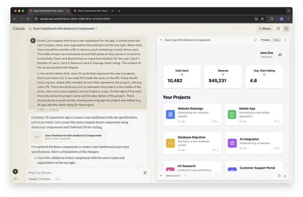303x197 pixels.
Task: Go back from the artifact panel header
Action: pyautogui.click(x=161, y=40)
